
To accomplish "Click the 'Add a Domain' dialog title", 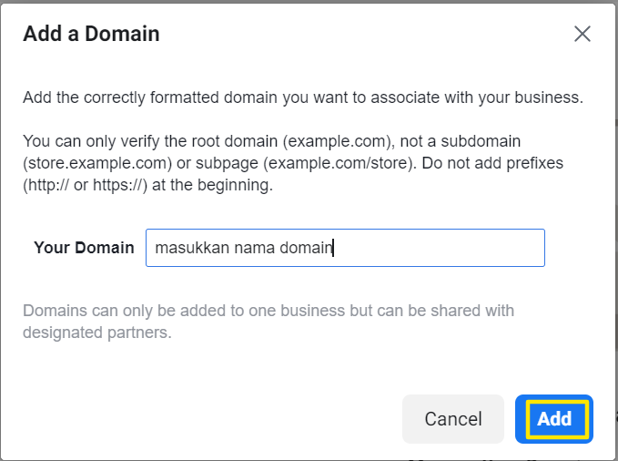I will tap(91, 34).
